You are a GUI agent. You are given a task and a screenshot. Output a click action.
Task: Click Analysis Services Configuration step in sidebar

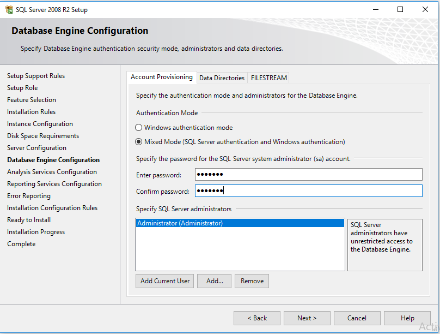[x=52, y=172]
